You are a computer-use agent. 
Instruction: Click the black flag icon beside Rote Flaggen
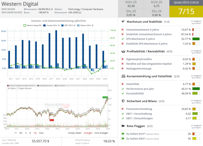[x=123, y=126]
